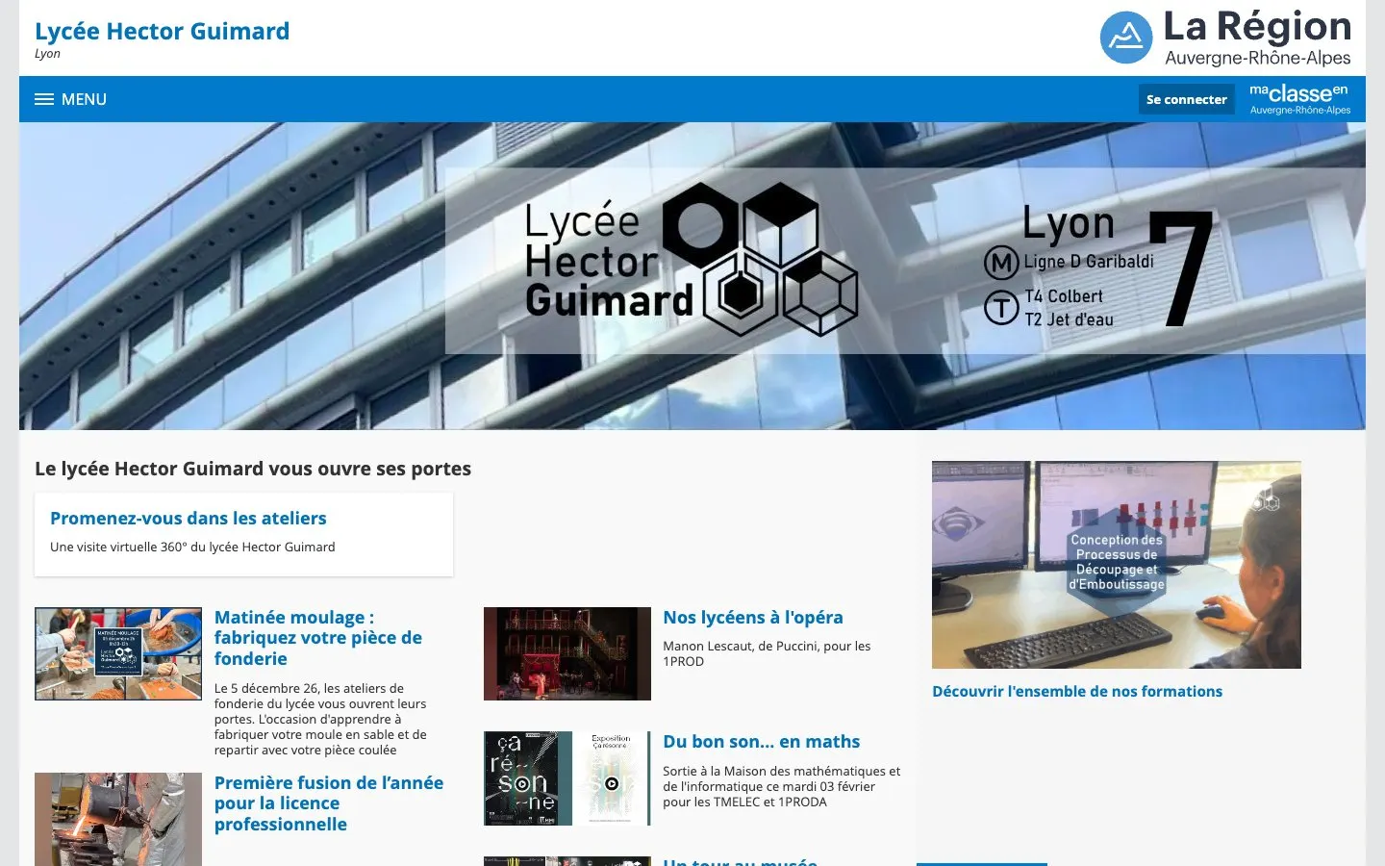Open Découvrir l'ensemble de nos formations
The height and width of the screenshot is (866, 1385).
(x=1077, y=692)
